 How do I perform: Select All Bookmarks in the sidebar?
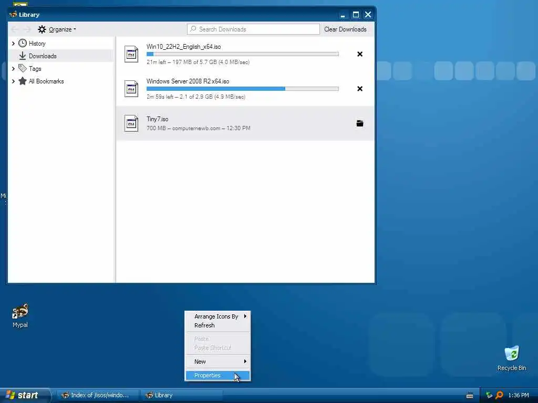(60, 81)
